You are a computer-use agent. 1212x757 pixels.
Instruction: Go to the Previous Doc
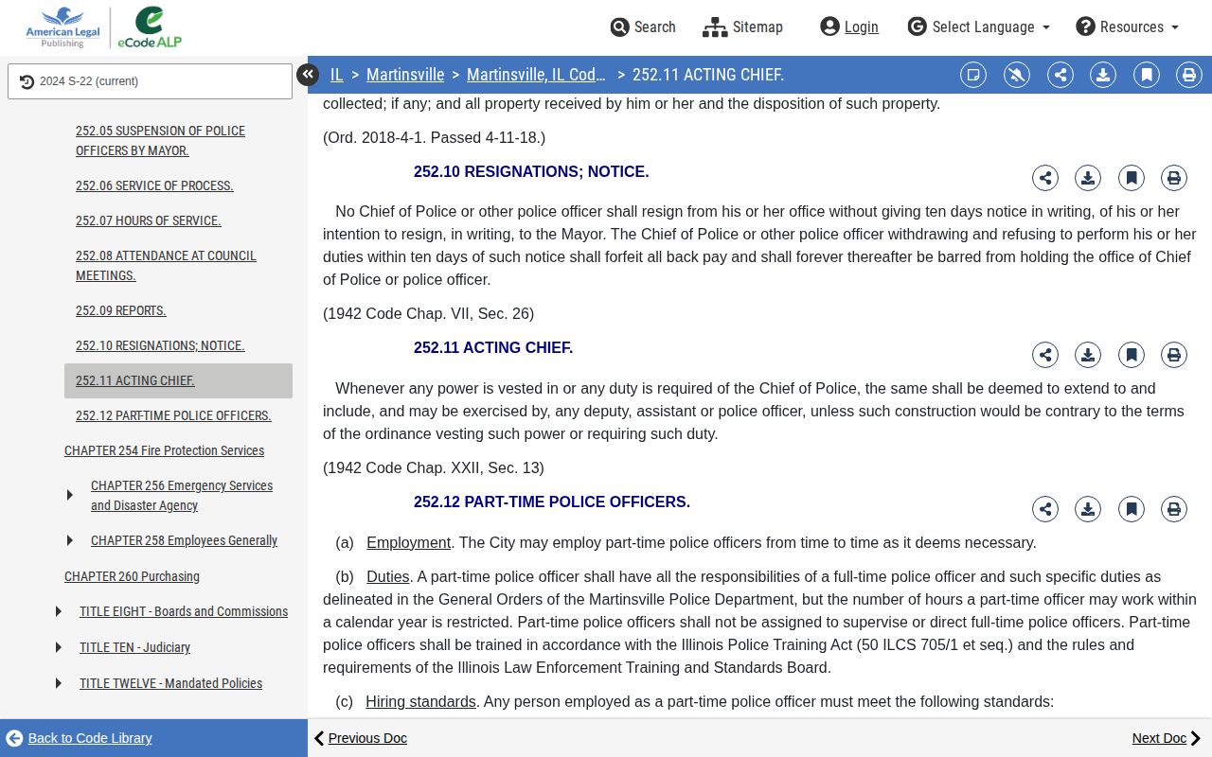(361, 738)
